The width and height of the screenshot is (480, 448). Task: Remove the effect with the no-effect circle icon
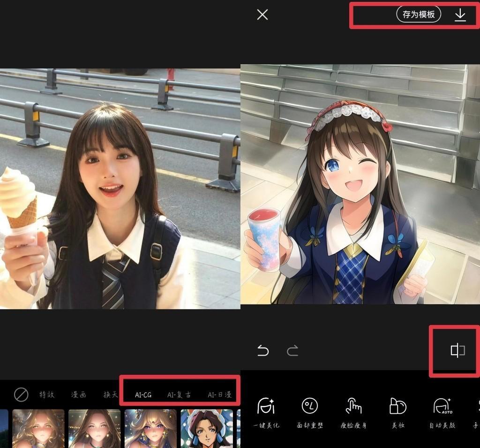coord(21,395)
